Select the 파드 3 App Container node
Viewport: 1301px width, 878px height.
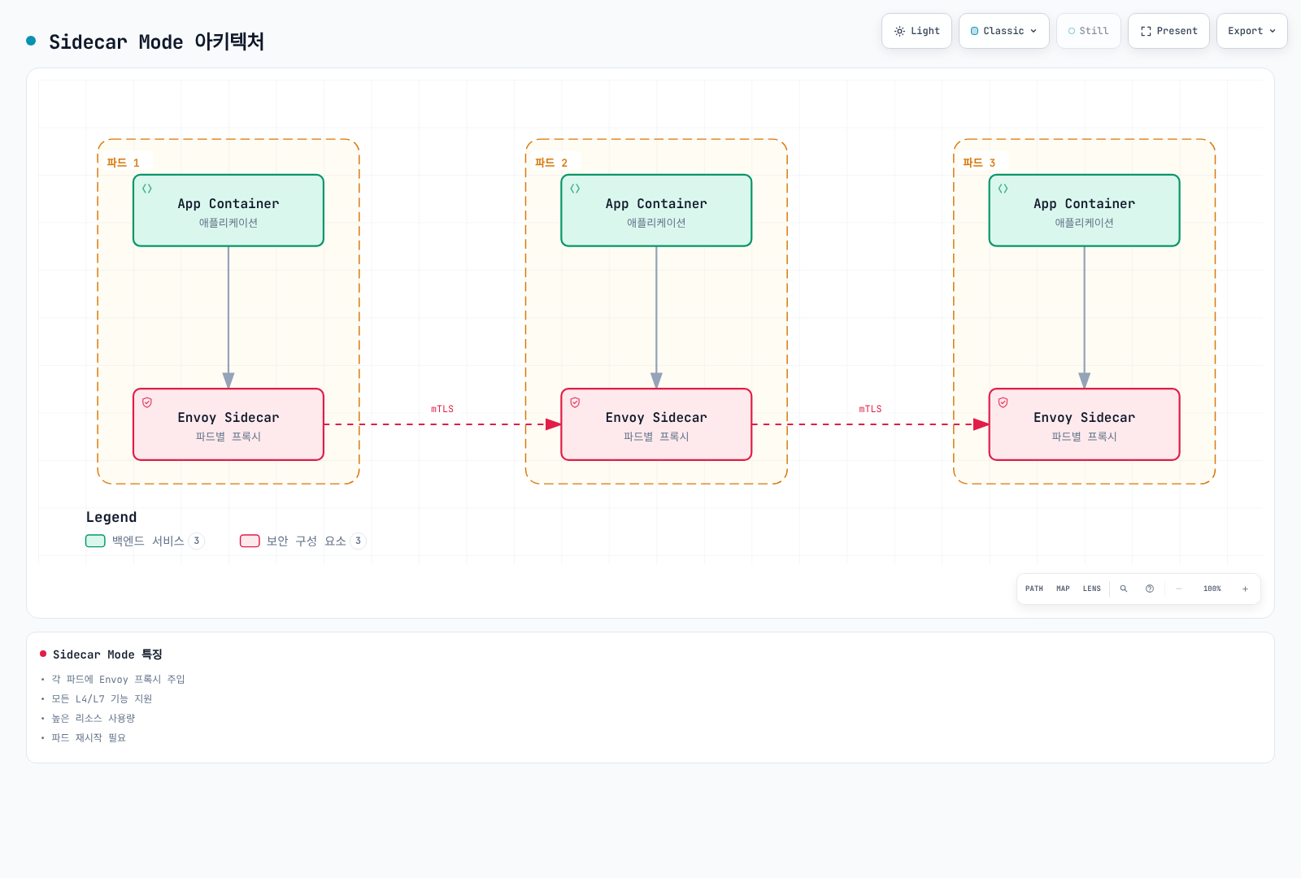pyautogui.click(x=1084, y=211)
